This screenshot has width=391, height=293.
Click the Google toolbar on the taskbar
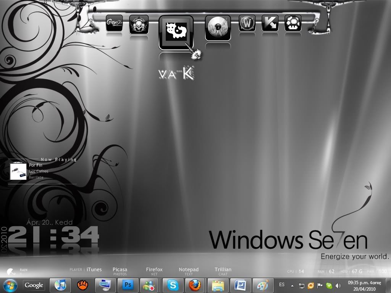[x=34, y=285]
